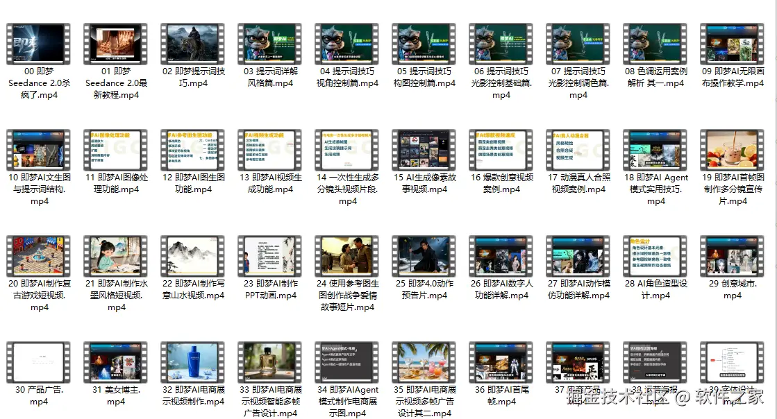Click the 10 即梦AI文生图与提示词结构 video icon
Viewport: 777px width, 419px height.
point(39,150)
